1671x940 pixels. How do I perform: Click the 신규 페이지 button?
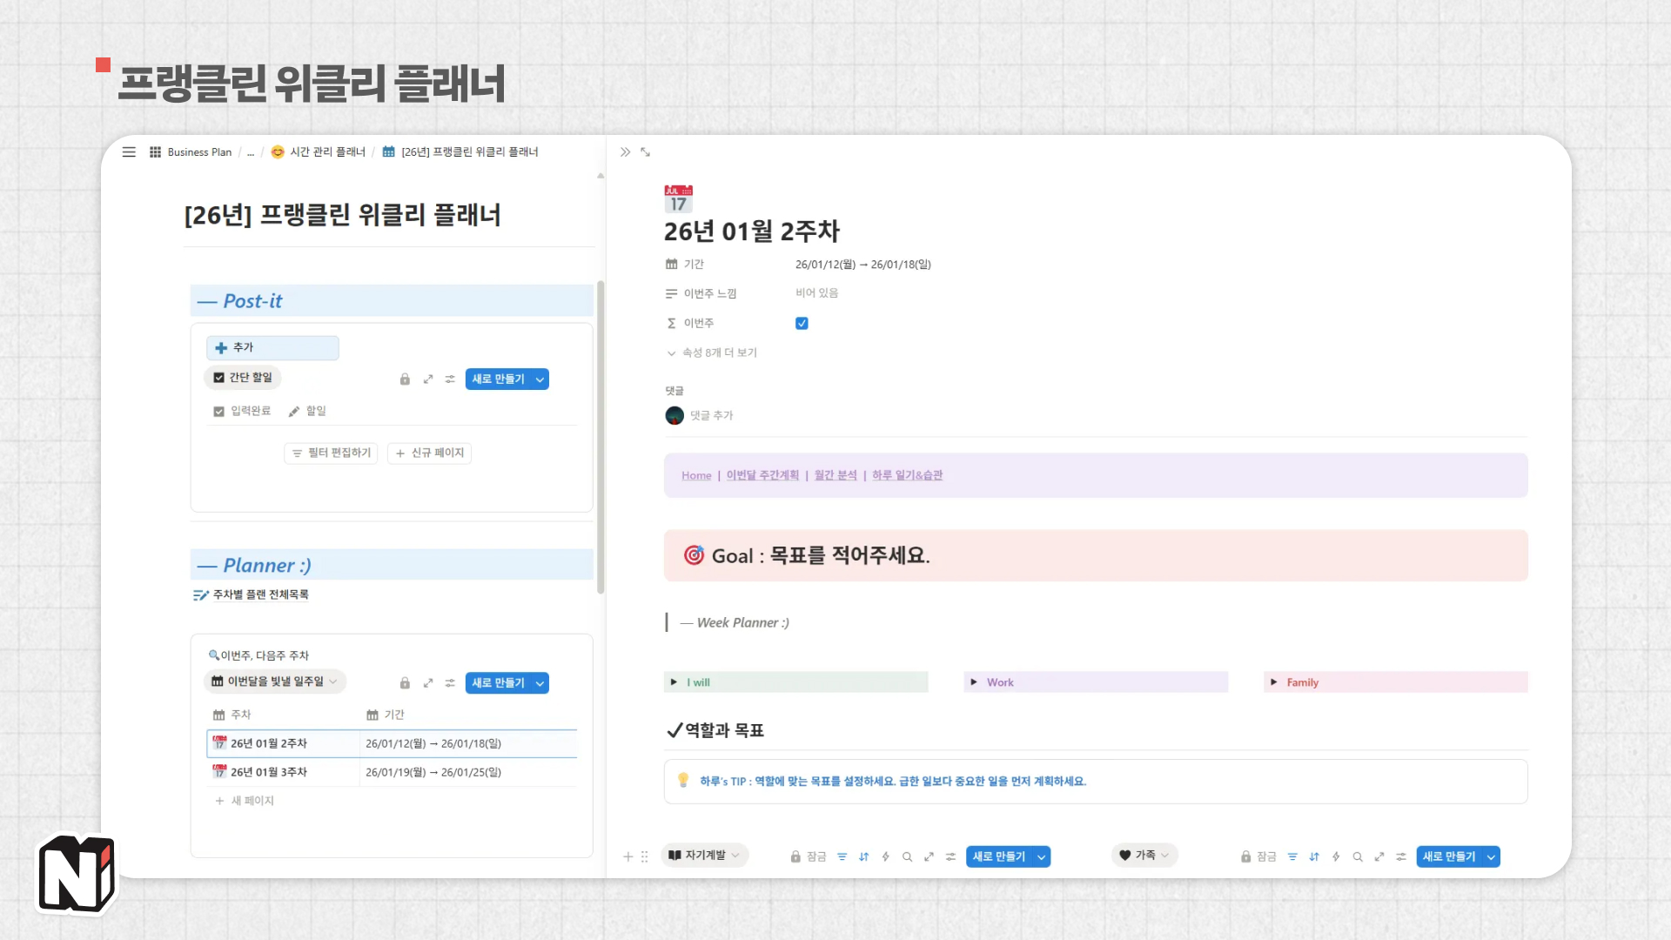click(428, 453)
